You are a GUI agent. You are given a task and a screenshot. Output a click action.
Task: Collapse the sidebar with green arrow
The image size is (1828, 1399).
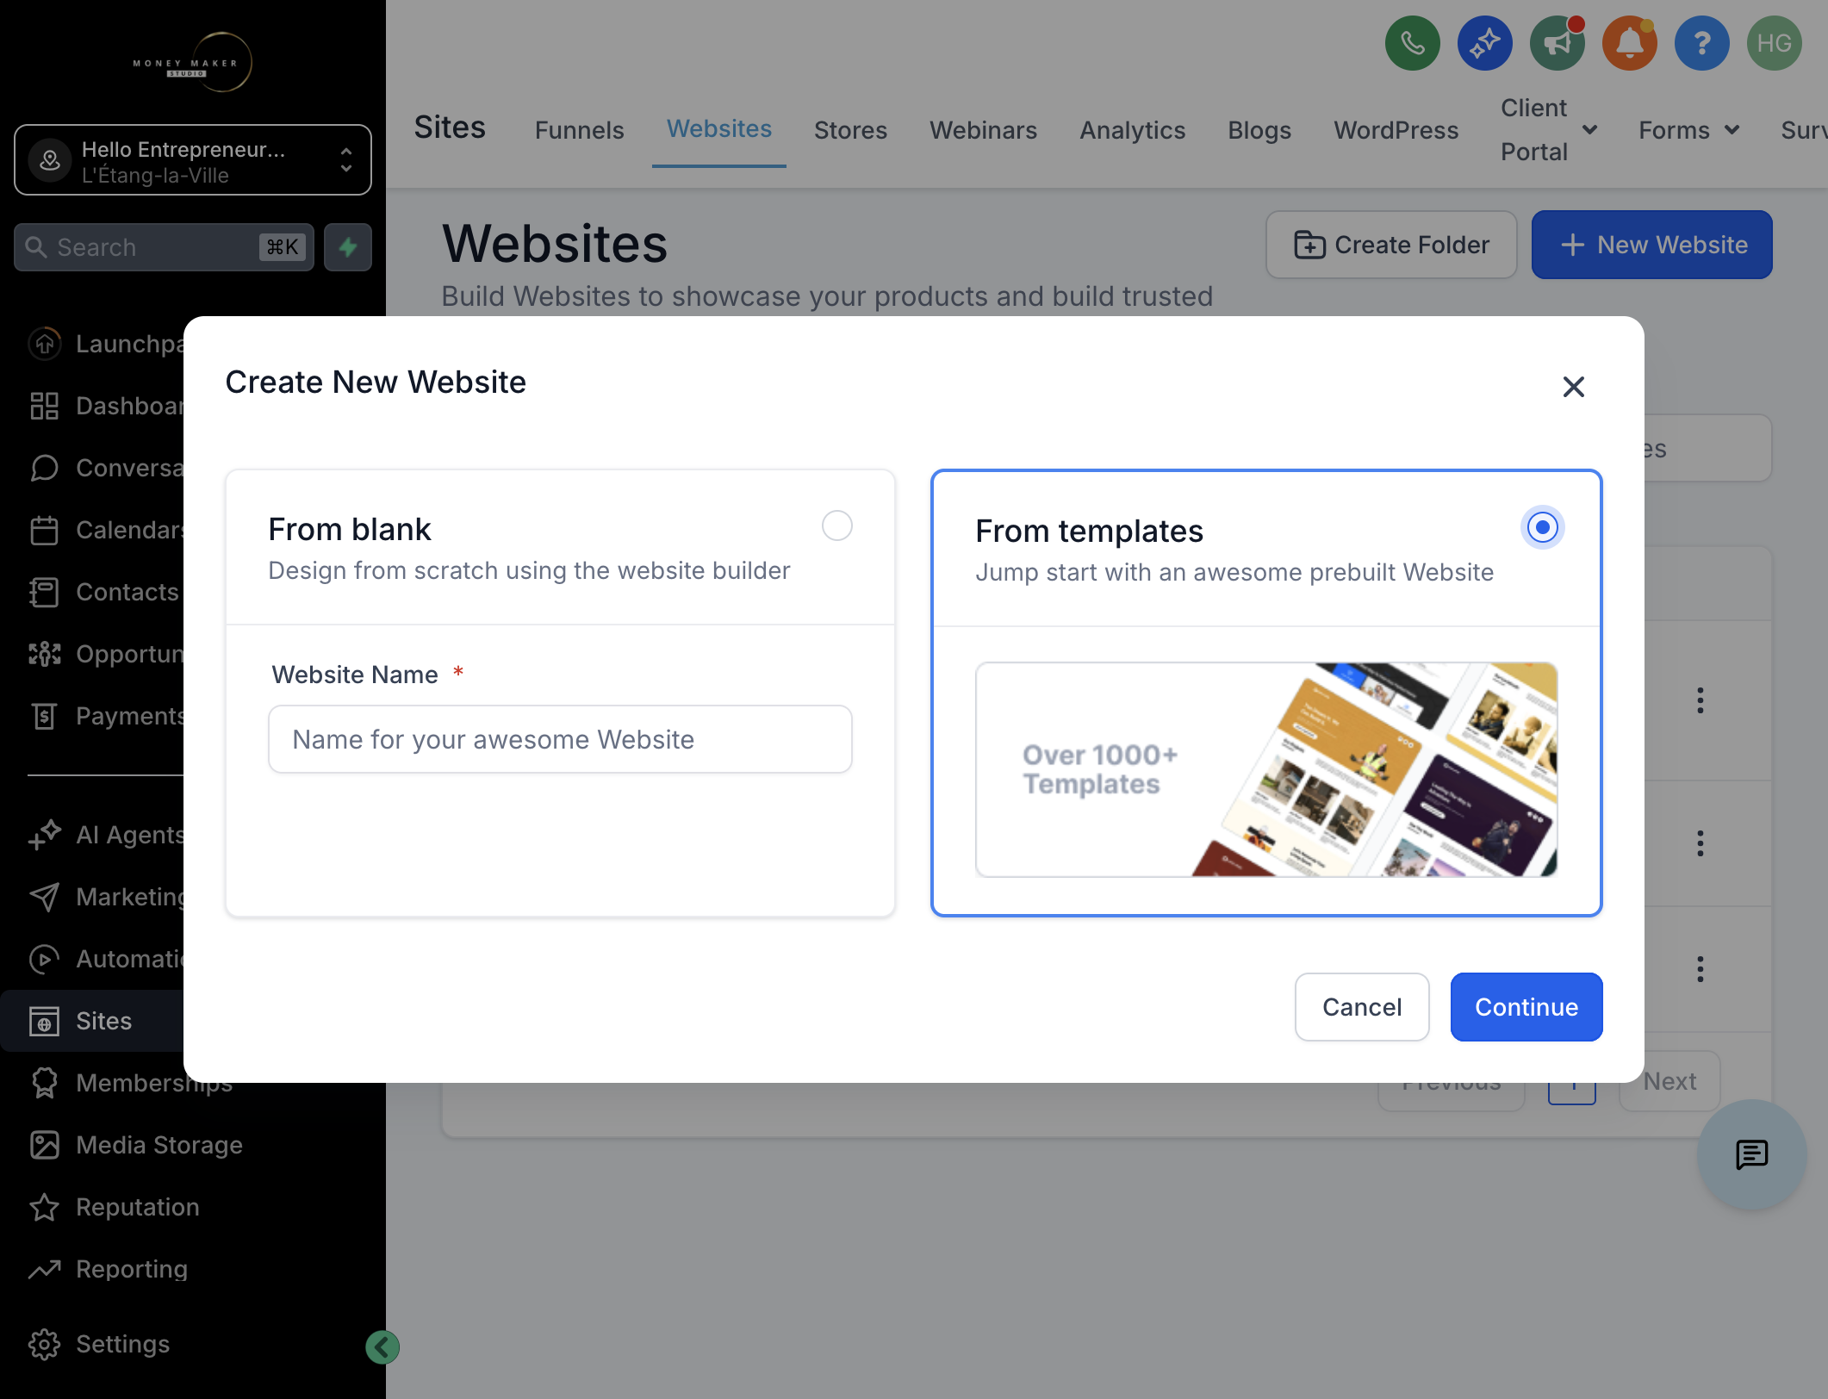pos(382,1347)
